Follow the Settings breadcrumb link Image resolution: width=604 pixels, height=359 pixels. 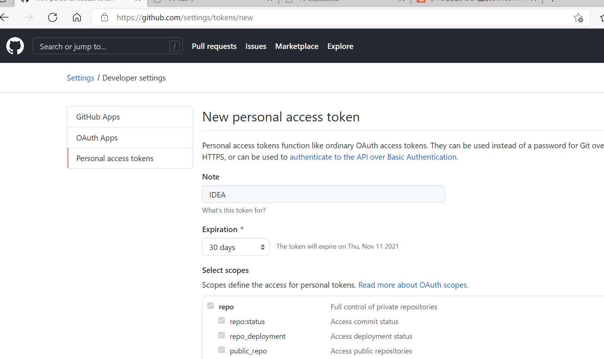(81, 78)
